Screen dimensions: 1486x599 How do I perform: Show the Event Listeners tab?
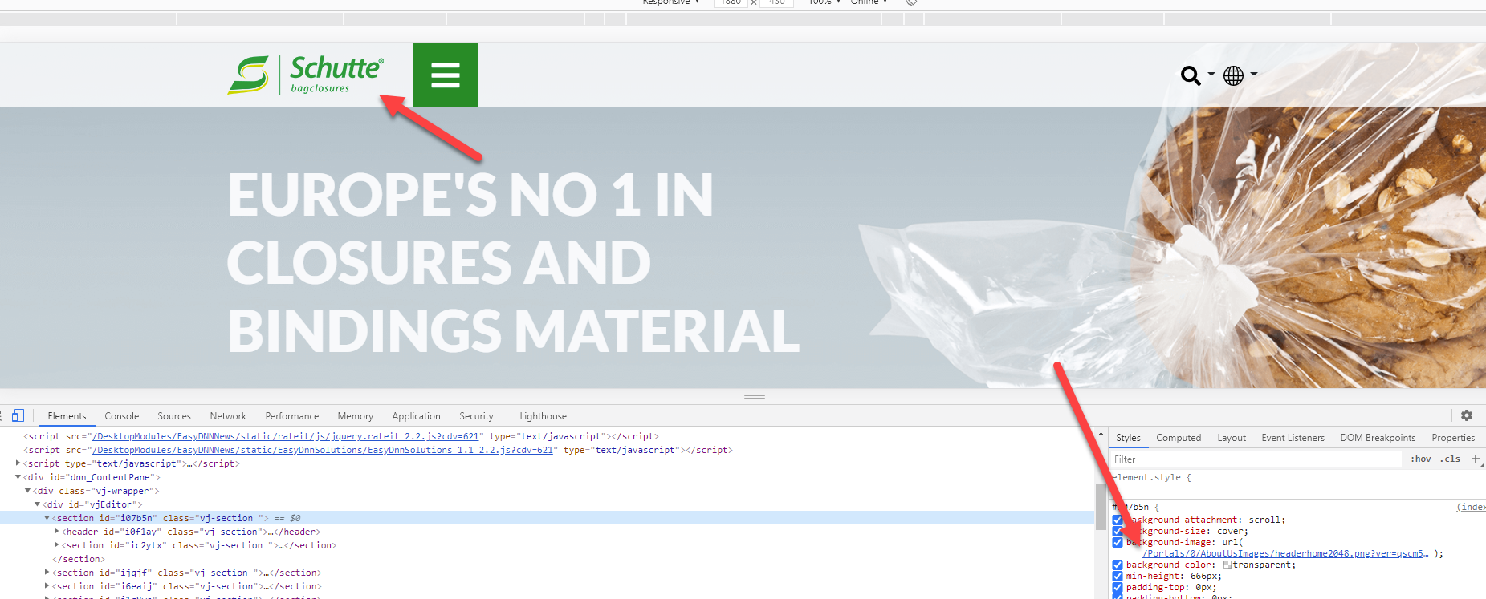point(1293,438)
